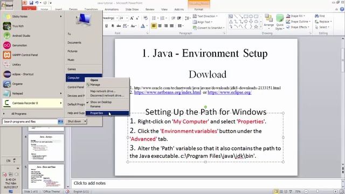Screen dimensions: 345x194
Task: Choose Properties in the context menu
Action: tap(107, 113)
